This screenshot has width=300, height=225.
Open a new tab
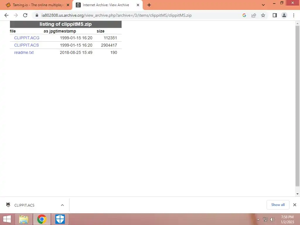(149, 5)
